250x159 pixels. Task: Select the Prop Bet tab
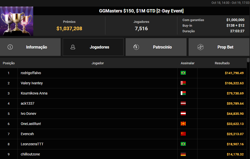(x=219, y=47)
